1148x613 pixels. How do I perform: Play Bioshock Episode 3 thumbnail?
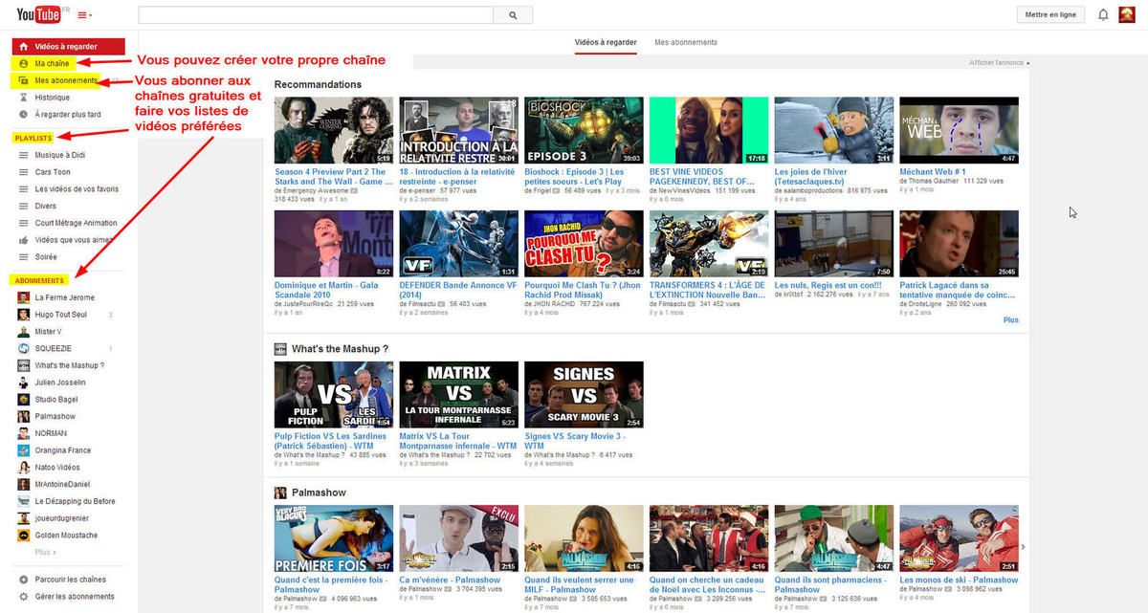point(584,130)
